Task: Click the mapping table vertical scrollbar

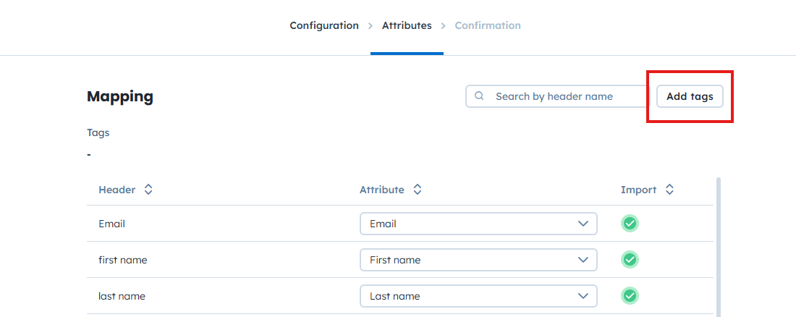Action: tap(718, 246)
